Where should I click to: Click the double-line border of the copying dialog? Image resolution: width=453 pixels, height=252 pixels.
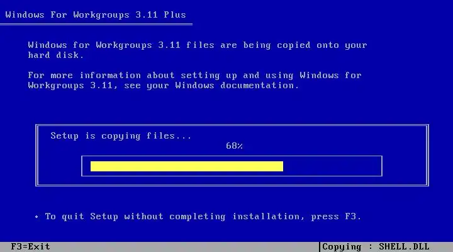(232, 125)
